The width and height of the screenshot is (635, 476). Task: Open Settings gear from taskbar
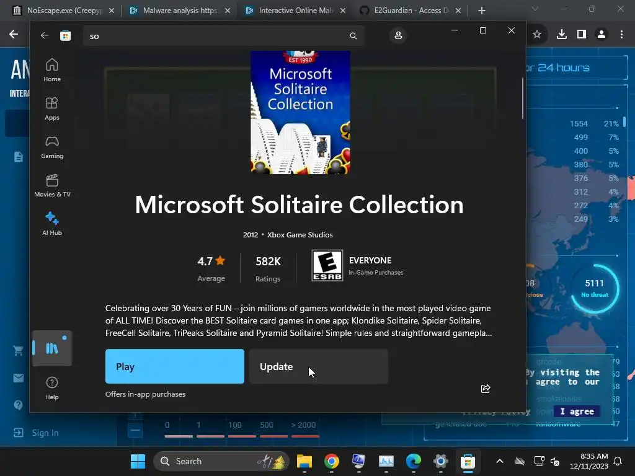441,461
